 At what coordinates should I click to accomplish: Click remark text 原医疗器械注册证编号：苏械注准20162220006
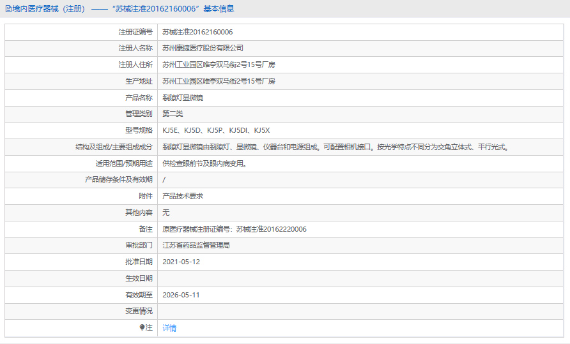235,229
